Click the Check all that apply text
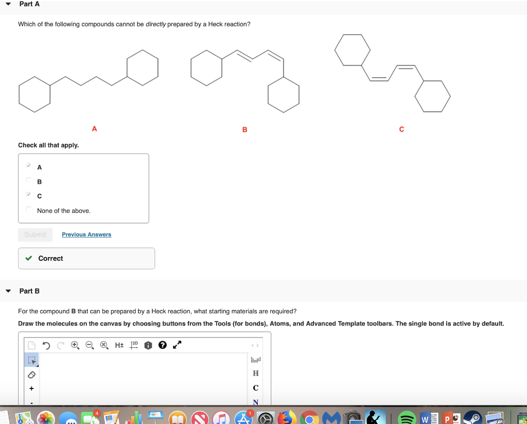The width and height of the screenshot is (527, 424). tap(48, 145)
